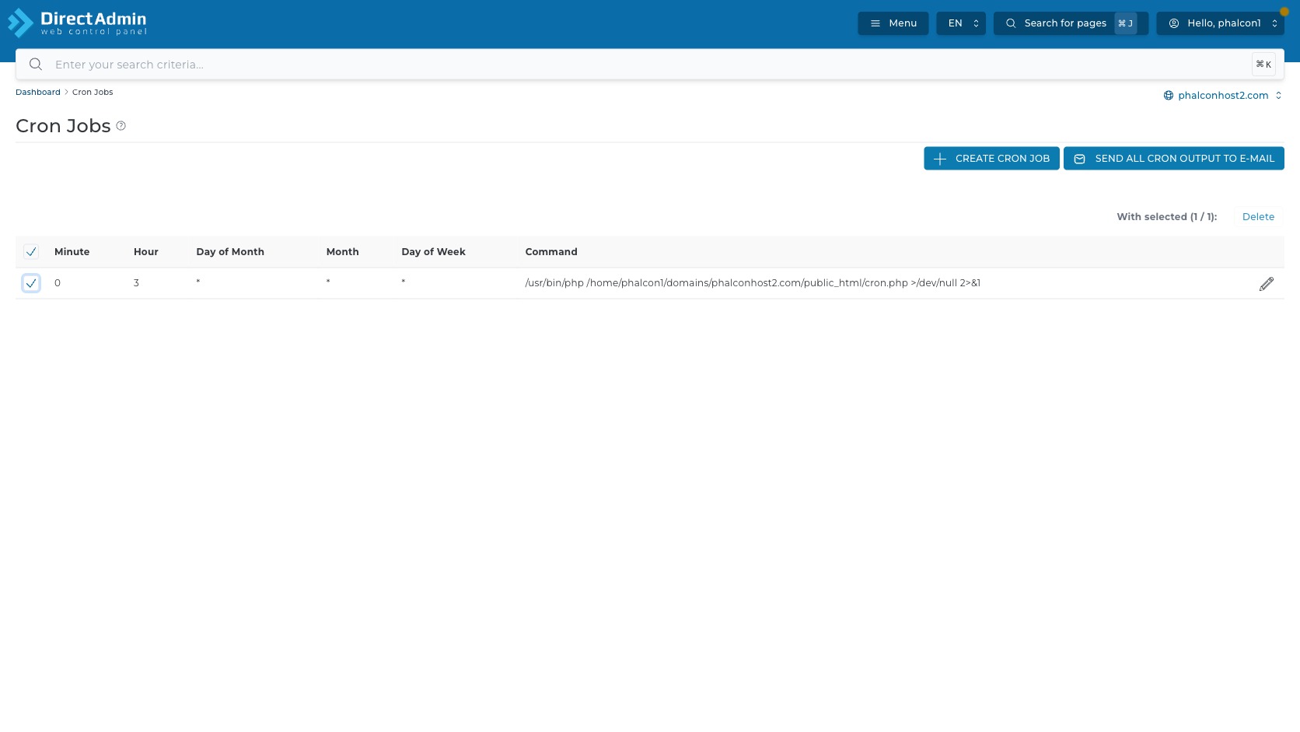
Task: Uncheck the cron.php job row checkbox
Action: click(31, 283)
